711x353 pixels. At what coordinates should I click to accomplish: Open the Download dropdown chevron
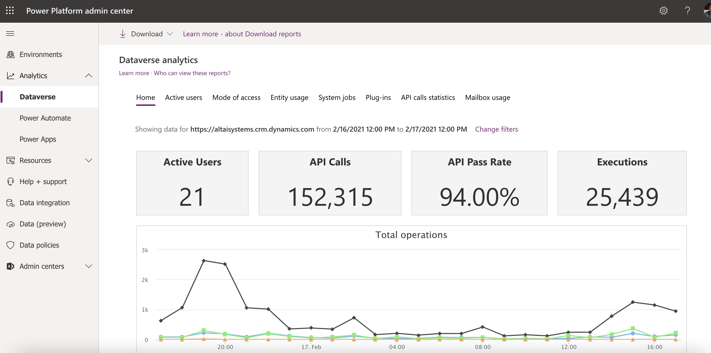pyautogui.click(x=170, y=34)
